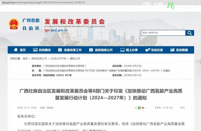Click the 标题 row text in the info table
201x131 pixels.
107,70
